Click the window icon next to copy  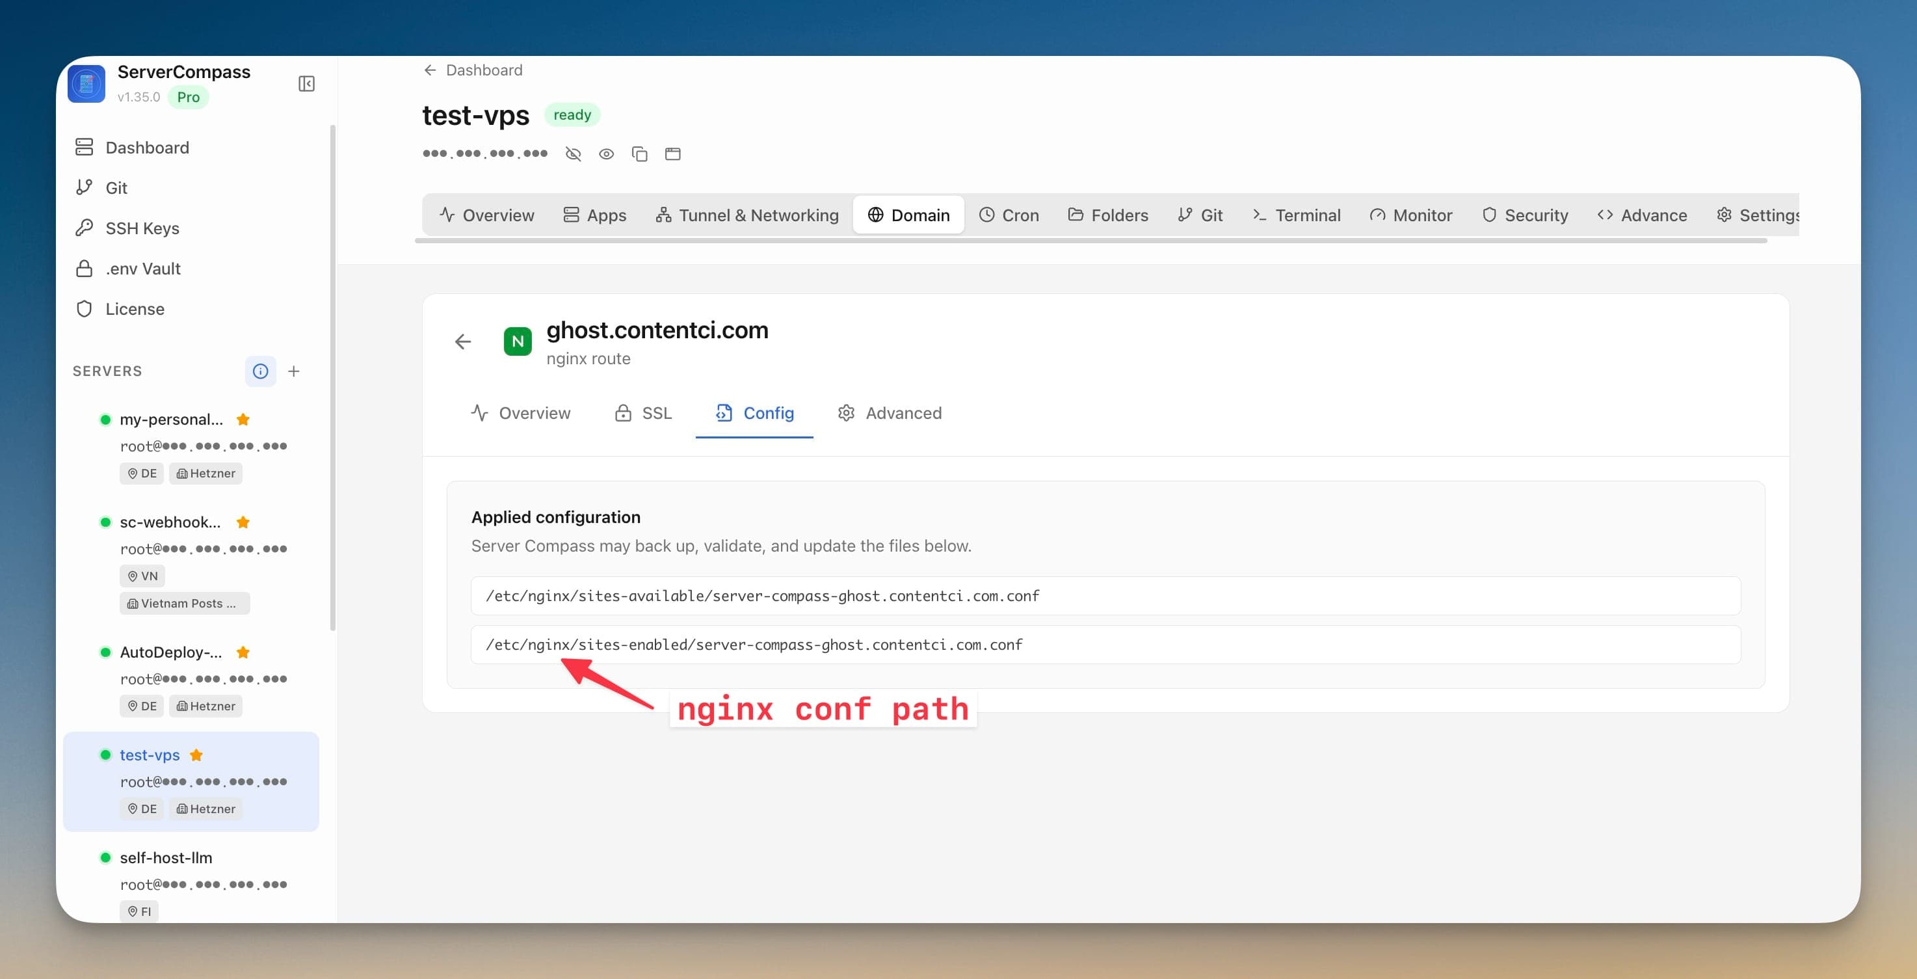(x=673, y=154)
